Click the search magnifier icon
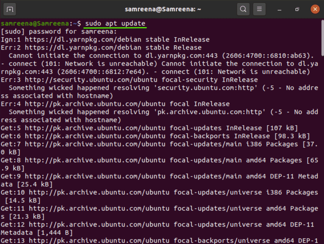Image resolution: width=324 pixels, height=244 pixels. pos(243,9)
